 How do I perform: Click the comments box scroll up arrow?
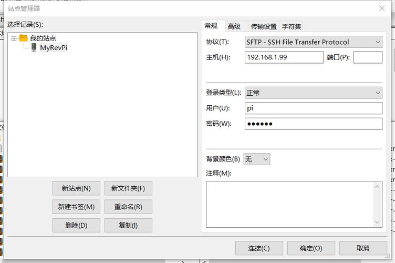(377, 187)
